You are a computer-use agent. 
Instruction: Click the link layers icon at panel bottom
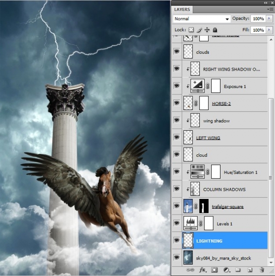pos(190,270)
